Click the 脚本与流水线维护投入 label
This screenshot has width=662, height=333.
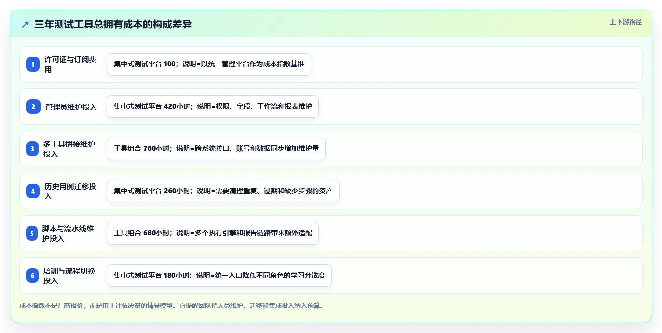coord(68,233)
